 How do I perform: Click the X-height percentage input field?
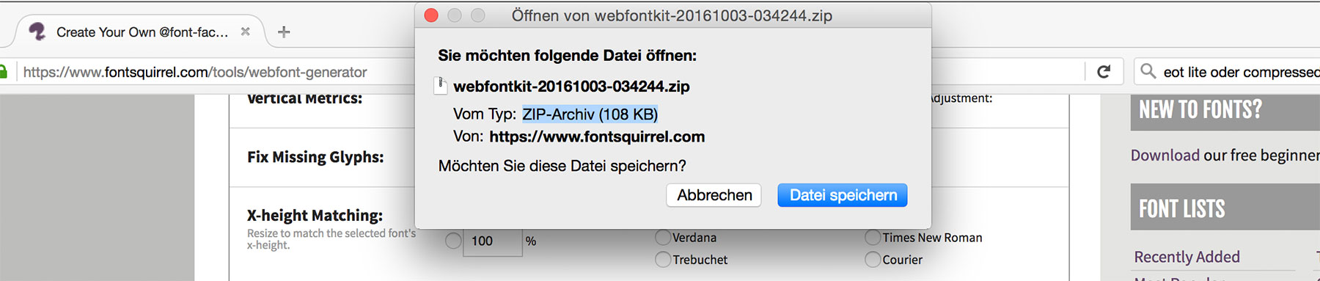click(x=492, y=241)
